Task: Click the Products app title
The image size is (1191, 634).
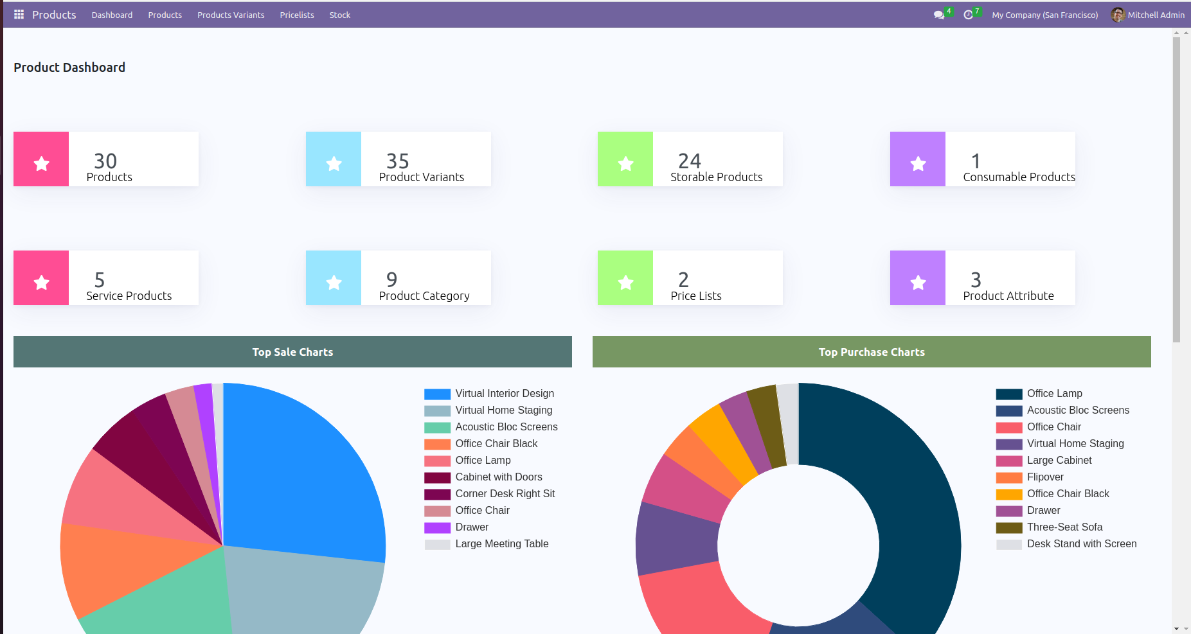Action: pos(54,15)
